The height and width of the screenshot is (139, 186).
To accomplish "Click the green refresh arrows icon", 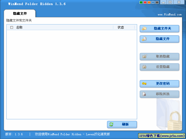I will coord(111,124).
